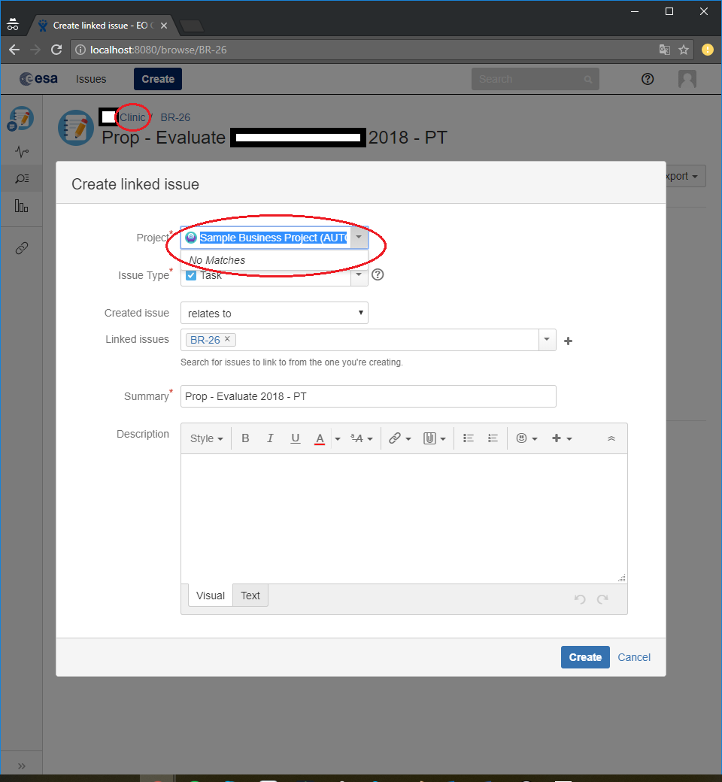
Task: Open the help question mark menu
Action: (647, 79)
